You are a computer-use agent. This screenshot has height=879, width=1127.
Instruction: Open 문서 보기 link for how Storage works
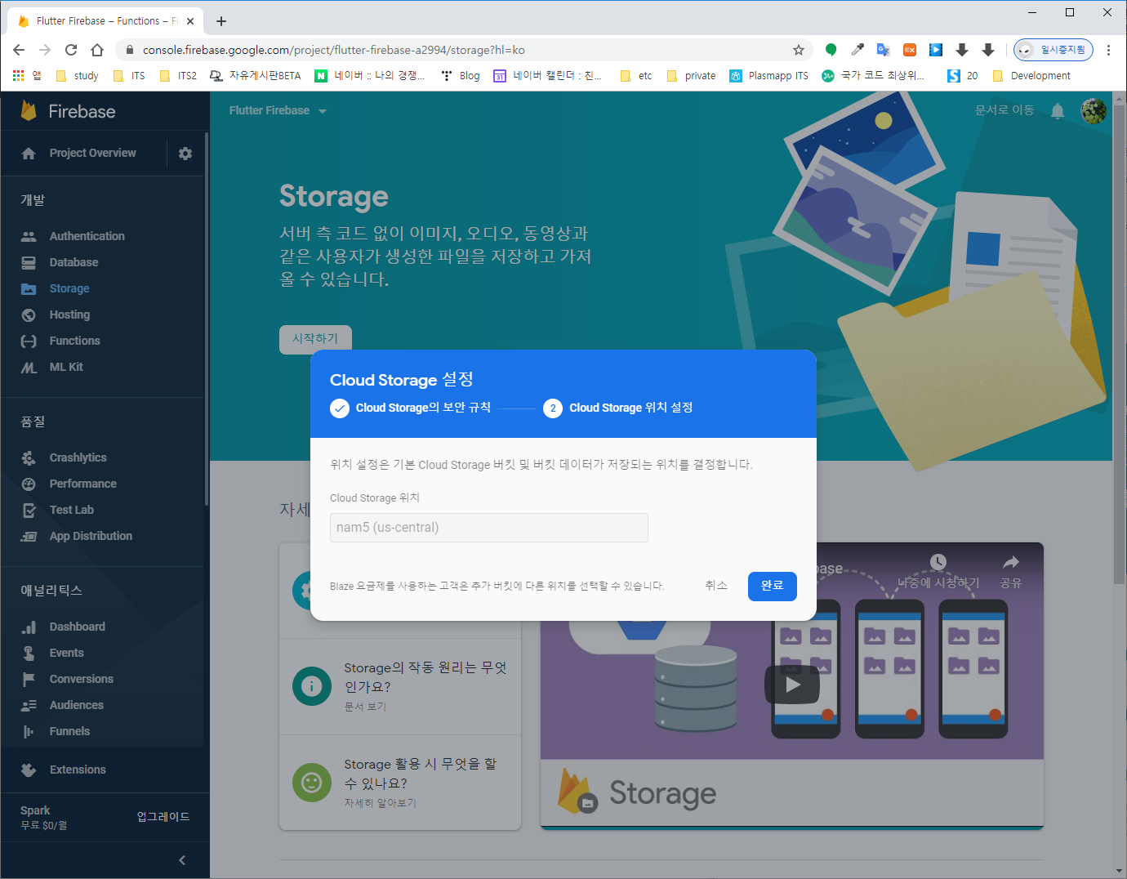tap(365, 707)
